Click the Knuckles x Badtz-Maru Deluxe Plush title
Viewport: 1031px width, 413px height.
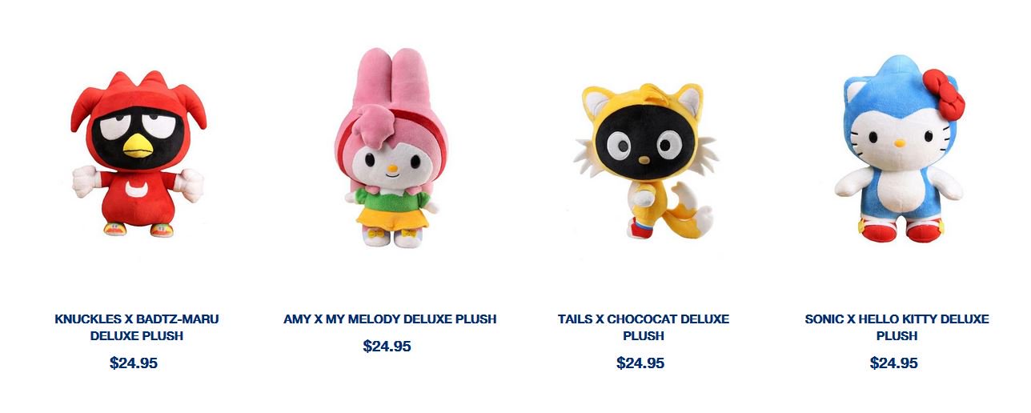(x=137, y=327)
